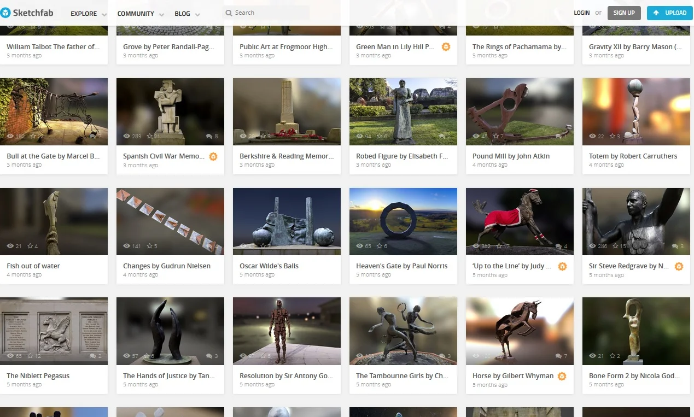
Task: Click title Grove by Peter Randall-Page
Action: pyautogui.click(x=168, y=47)
